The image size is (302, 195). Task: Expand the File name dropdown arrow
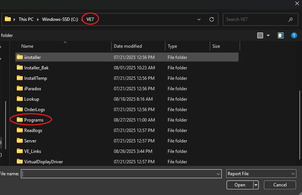(x=218, y=174)
